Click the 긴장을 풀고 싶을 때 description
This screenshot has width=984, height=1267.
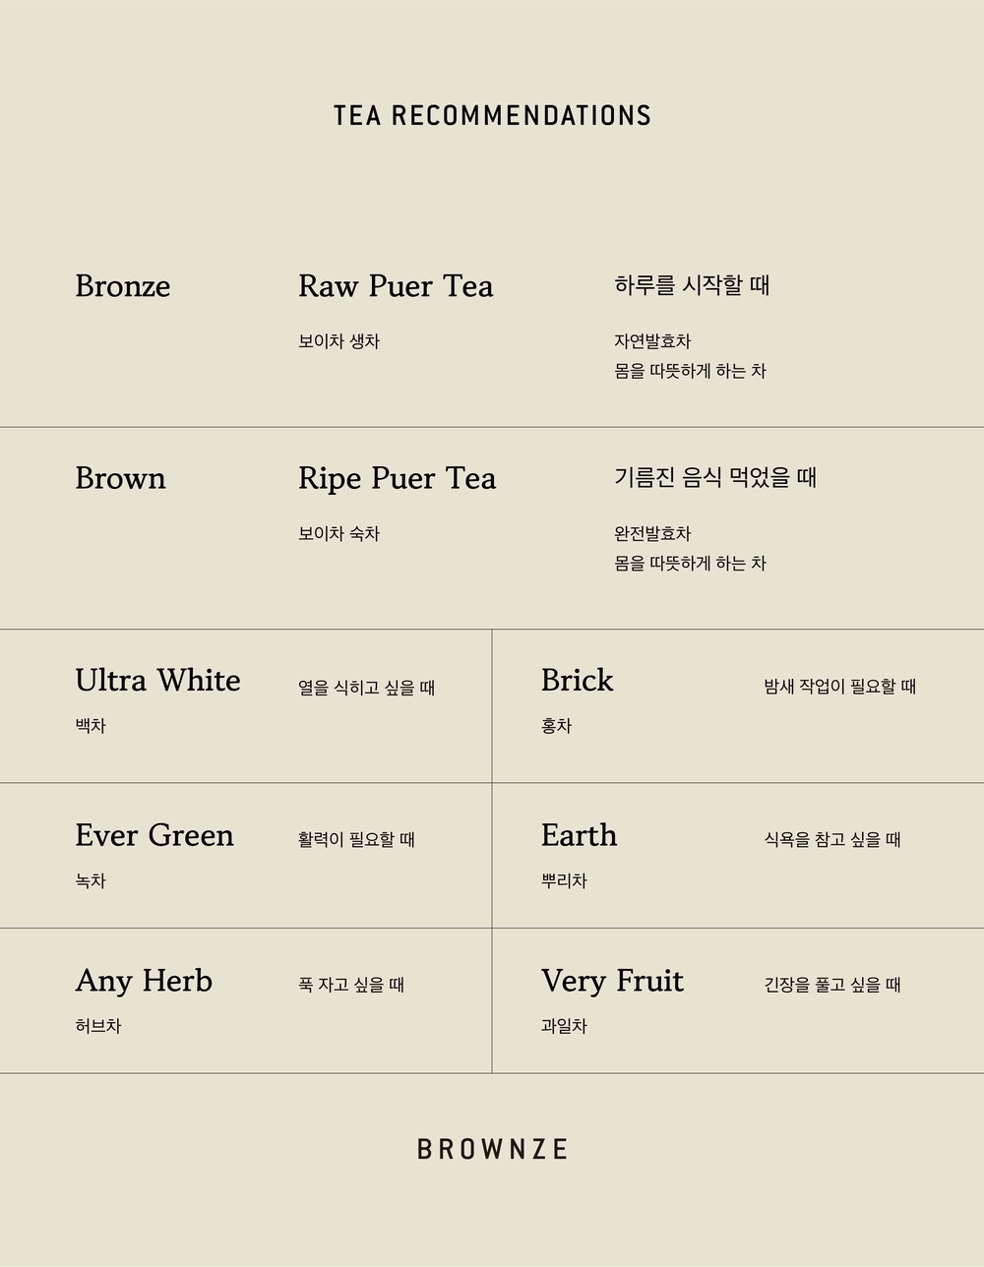pos(832,985)
